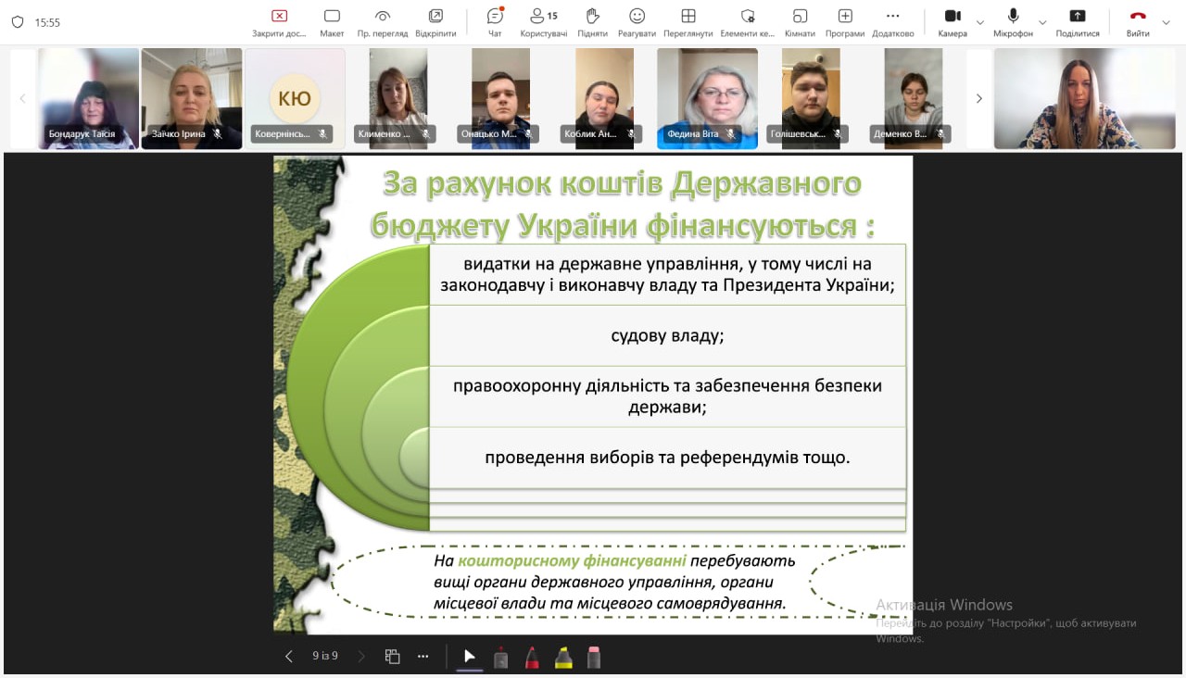1186x678 pixels.
Task: Click Поділитися to share content
Action: (x=1077, y=22)
